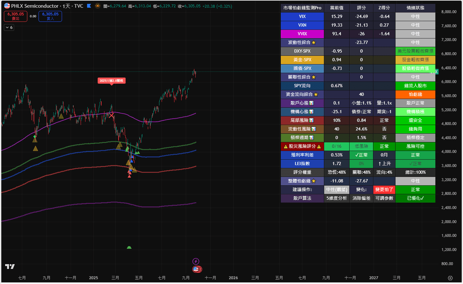The height and width of the screenshot is (284, 463).
Task: Click the US flag logo beside PHLX Semiconductor
Action: click(x=7, y=6)
